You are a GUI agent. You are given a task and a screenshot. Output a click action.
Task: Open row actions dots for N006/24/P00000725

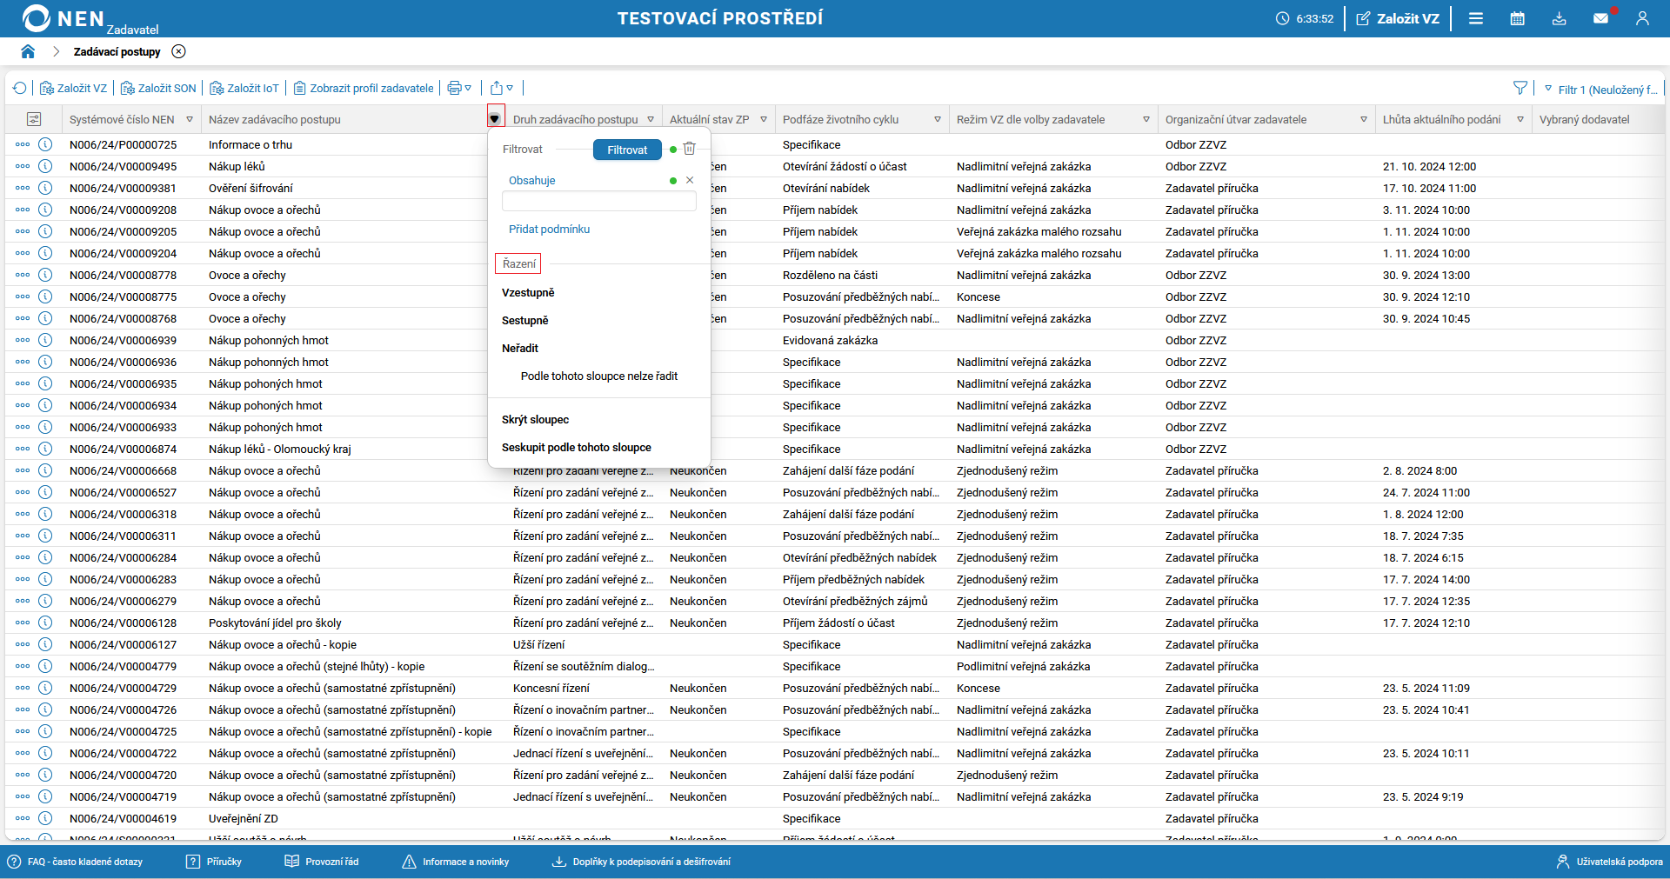[x=23, y=144]
